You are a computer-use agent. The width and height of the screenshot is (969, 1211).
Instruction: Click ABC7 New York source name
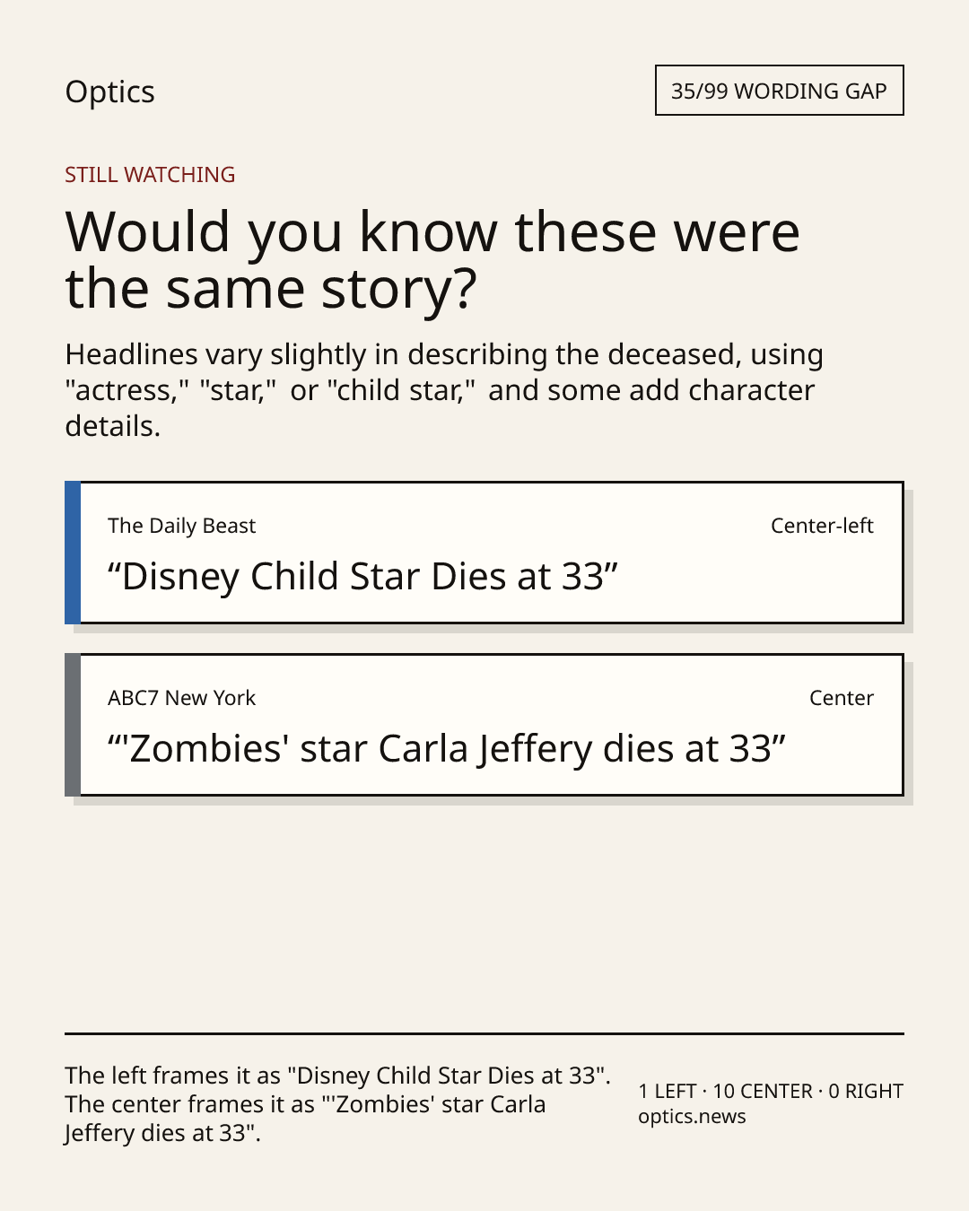pos(181,698)
